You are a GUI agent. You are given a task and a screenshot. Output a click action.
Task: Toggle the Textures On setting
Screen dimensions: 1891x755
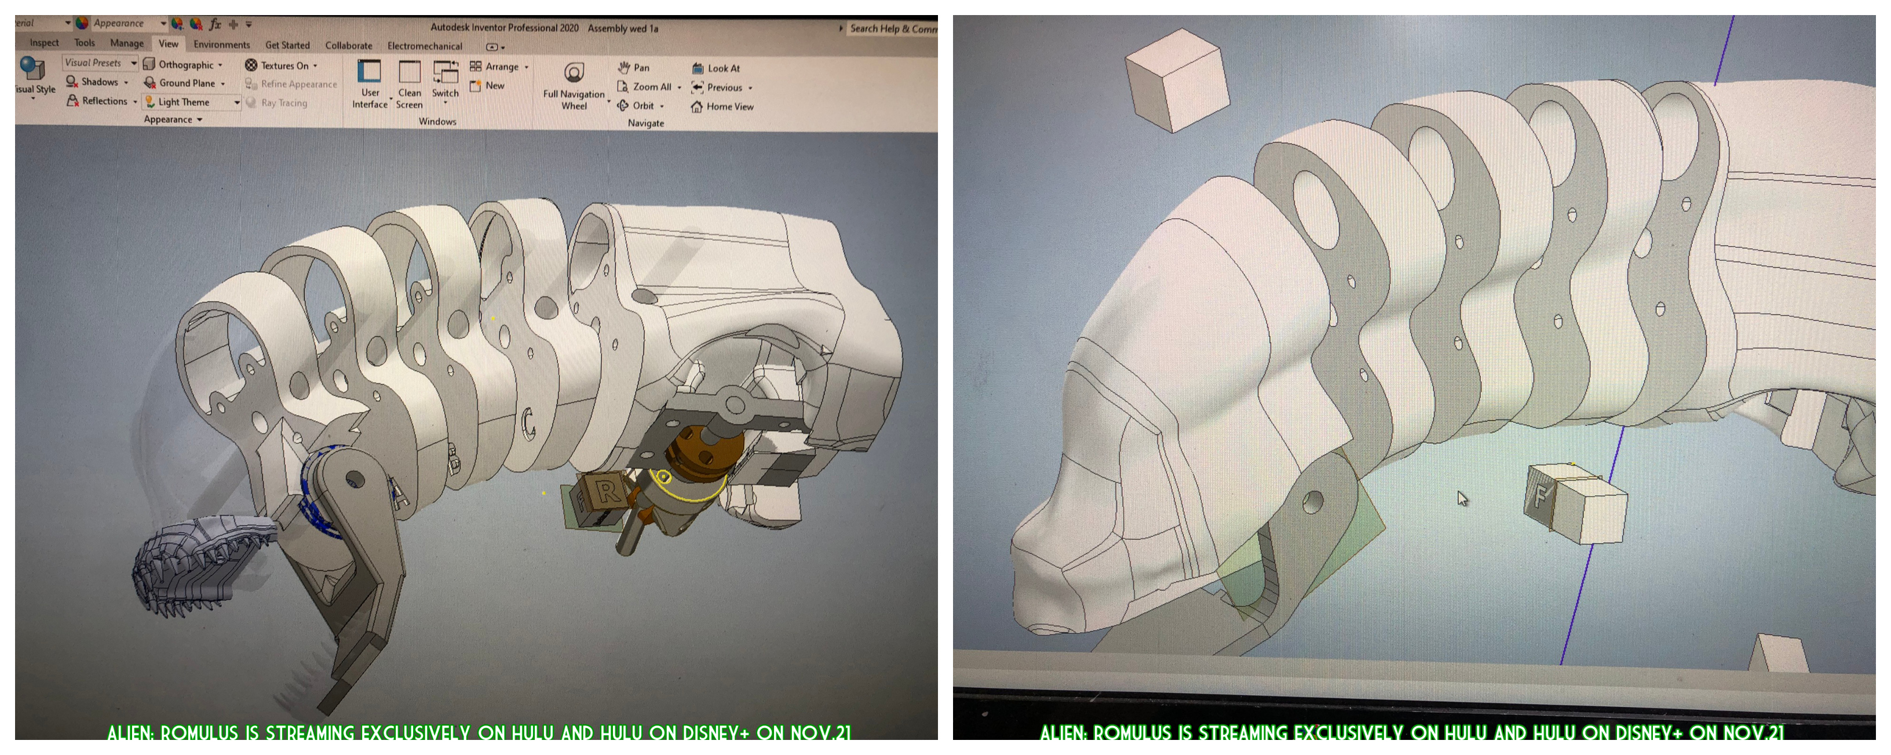[281, 65]
